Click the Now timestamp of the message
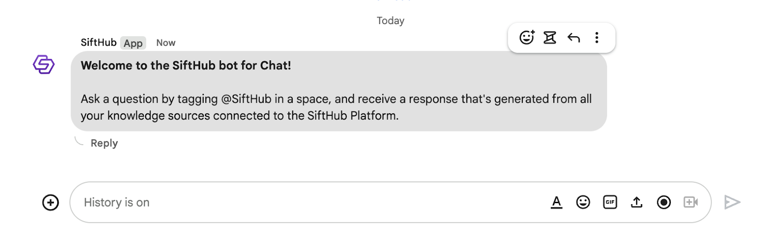The height and width of the screenshot is (231, 757). (x=166, y=43)
